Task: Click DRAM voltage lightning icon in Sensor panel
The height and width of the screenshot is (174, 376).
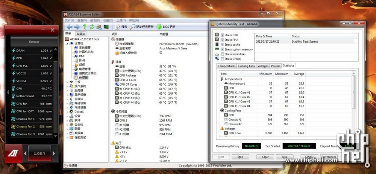Action: point(14,51)
